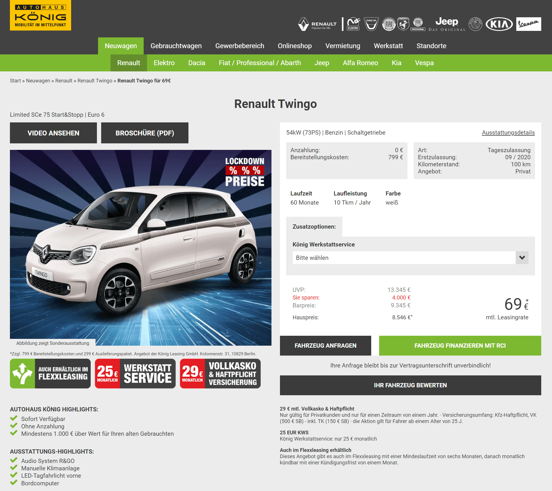This screenshot has height=491, width=552.
Task: Switch to the Dacia sub-navigation tab
Action: 197,63
